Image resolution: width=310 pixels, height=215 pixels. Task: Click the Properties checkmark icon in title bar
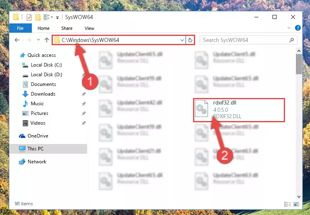(29, 17)
